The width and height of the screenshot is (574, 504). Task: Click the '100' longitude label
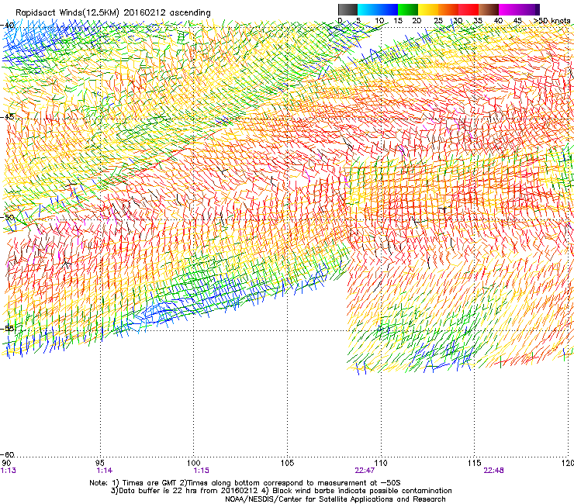[x=194, y=464]
